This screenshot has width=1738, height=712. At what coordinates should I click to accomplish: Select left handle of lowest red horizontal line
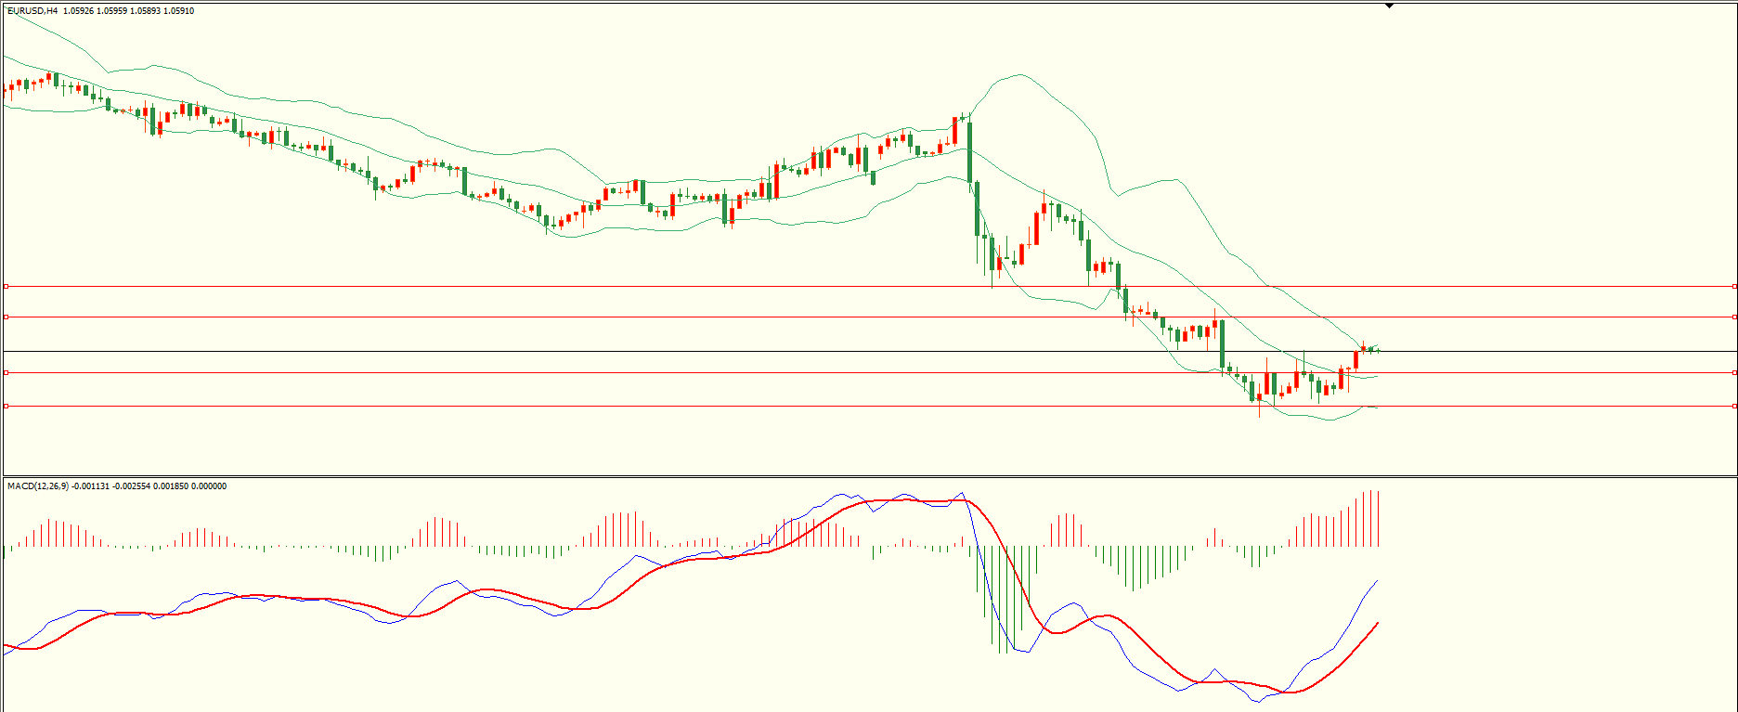pos(6,406)
